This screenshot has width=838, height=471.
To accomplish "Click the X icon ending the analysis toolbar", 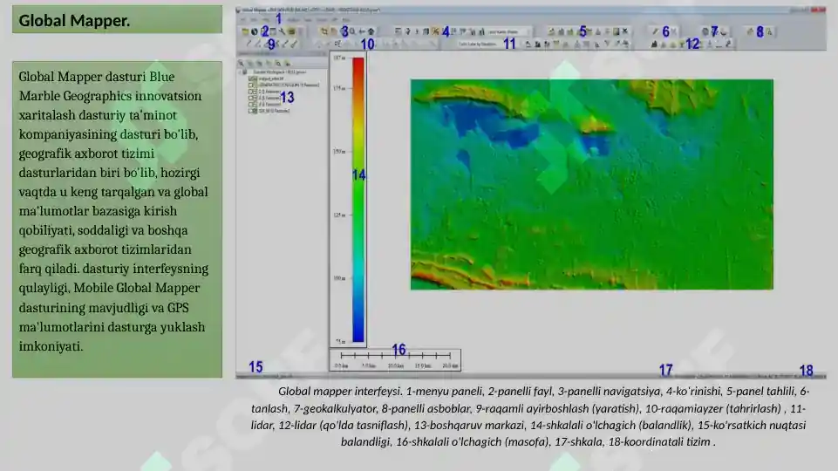I will click(624, 31).
